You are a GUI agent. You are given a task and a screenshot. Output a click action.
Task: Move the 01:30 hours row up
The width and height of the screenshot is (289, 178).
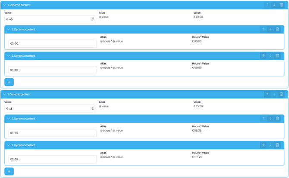263,56
